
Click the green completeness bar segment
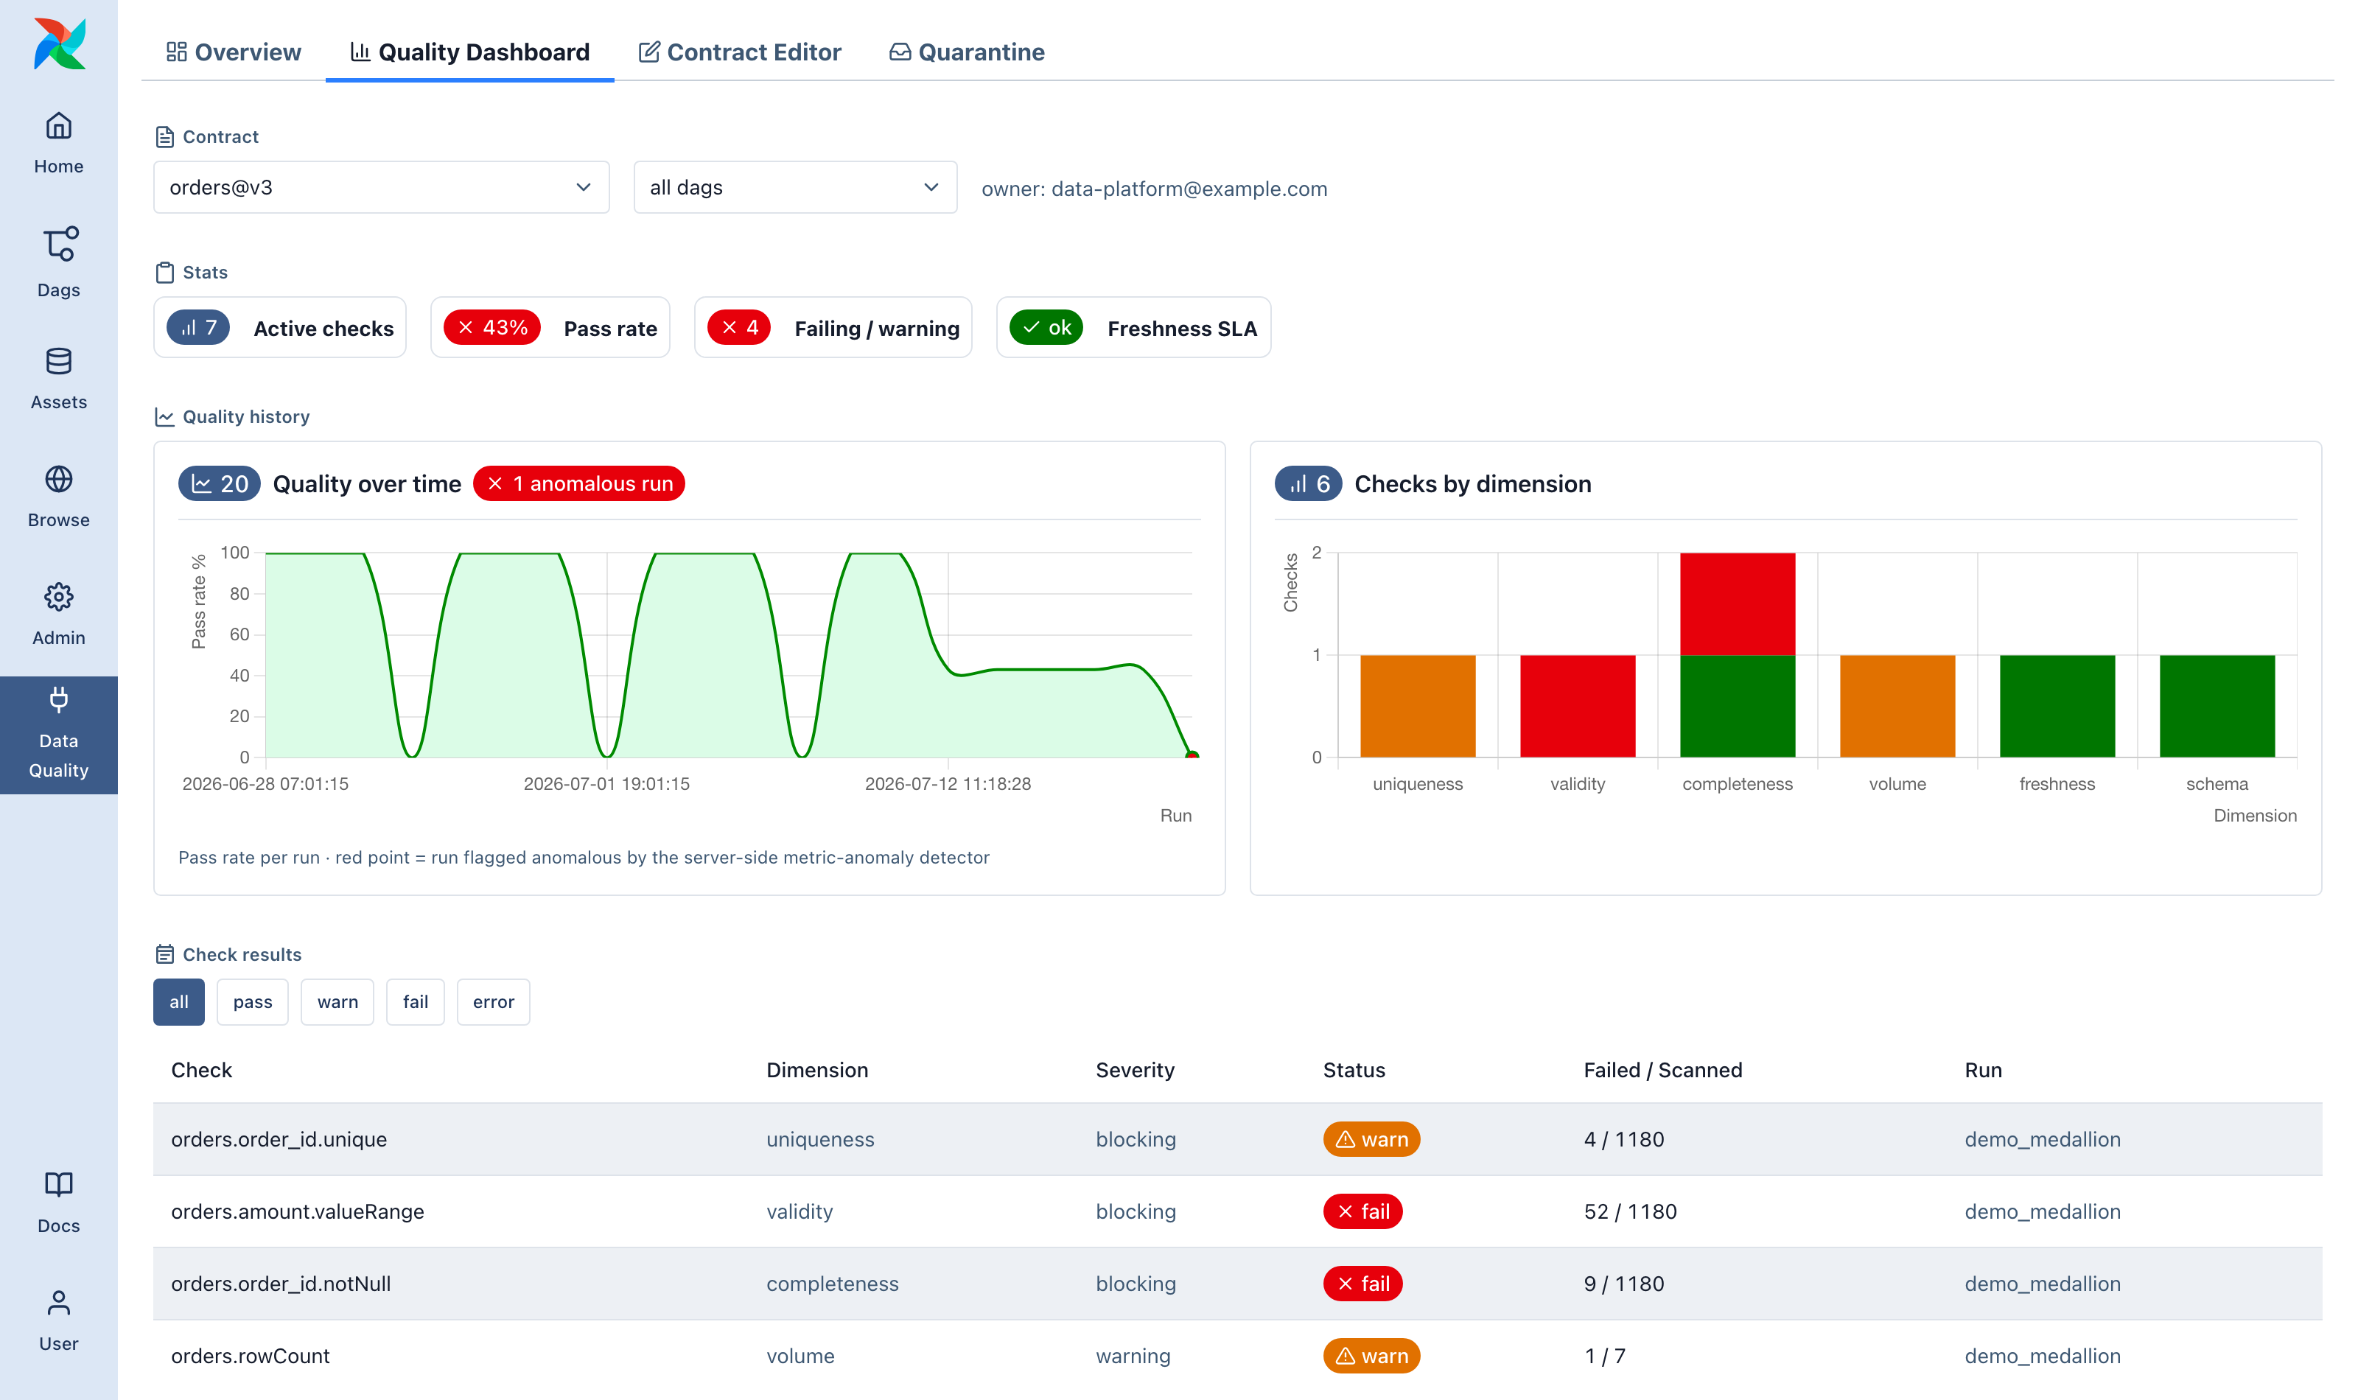point(1738,706)
